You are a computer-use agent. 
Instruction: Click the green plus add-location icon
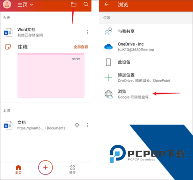[x=108, y=78]
